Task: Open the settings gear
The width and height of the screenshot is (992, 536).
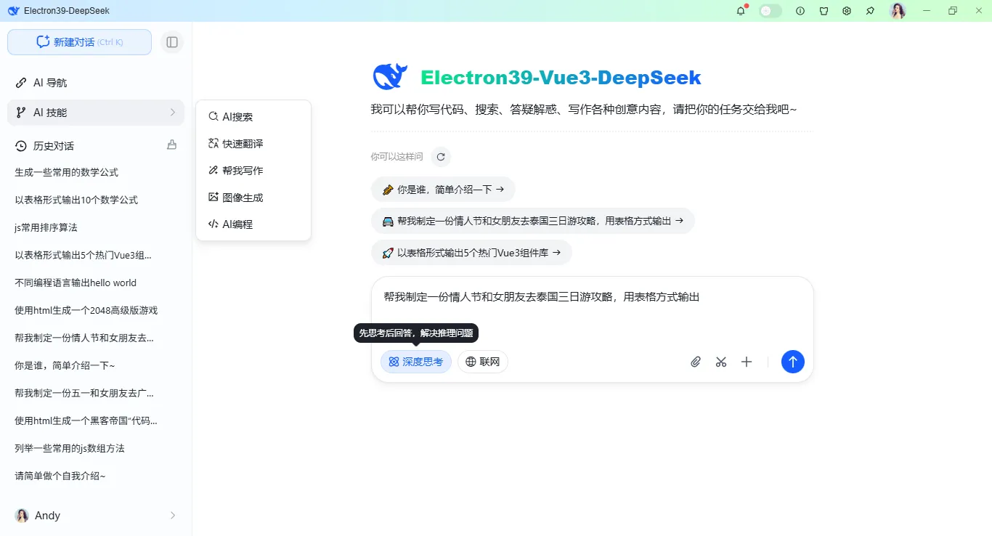Action: point(846,10)
